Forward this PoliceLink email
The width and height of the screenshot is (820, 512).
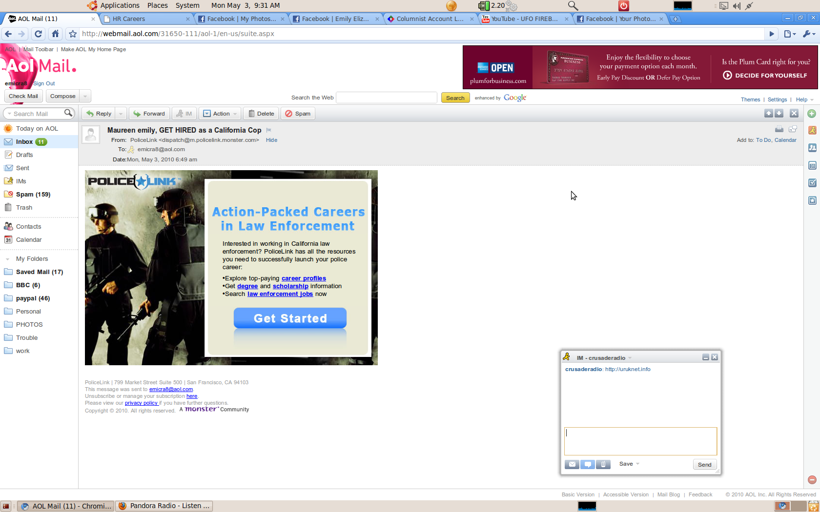[x=149, y=114]
